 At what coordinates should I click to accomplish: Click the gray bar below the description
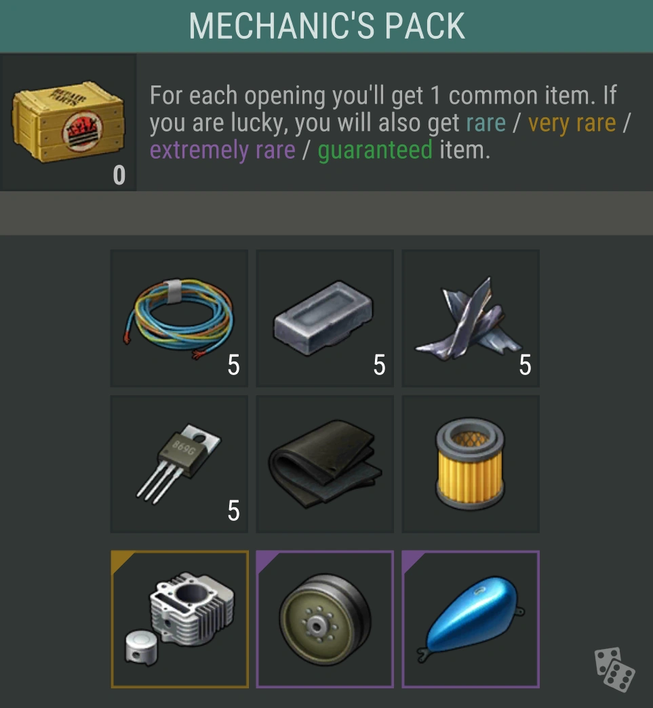327,213
